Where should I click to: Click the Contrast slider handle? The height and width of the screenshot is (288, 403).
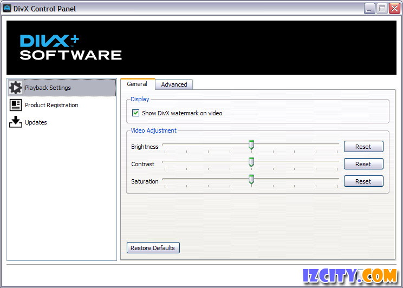(x=251, y=162)
